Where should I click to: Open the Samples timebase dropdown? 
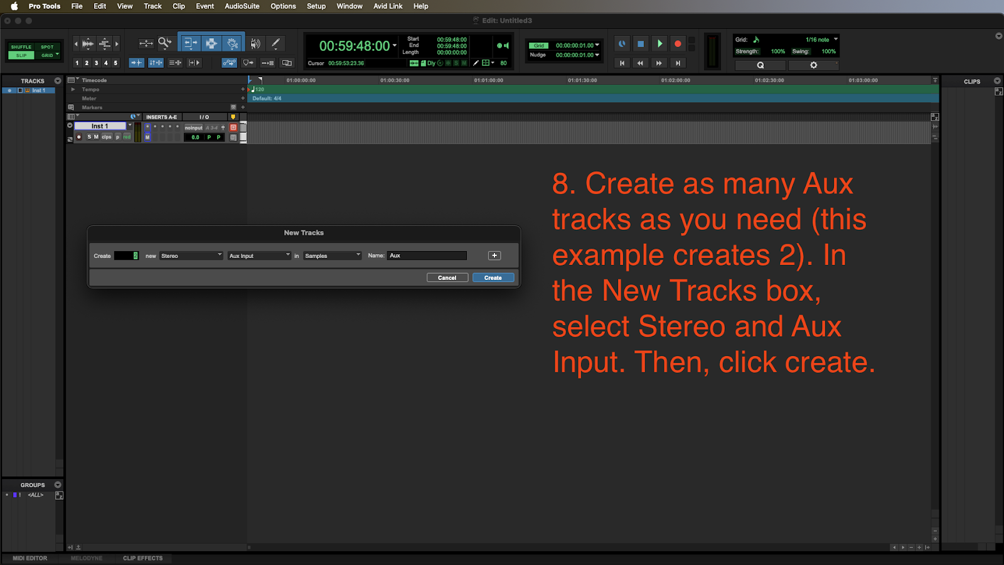pyautogui.click(x=333, y=256)
